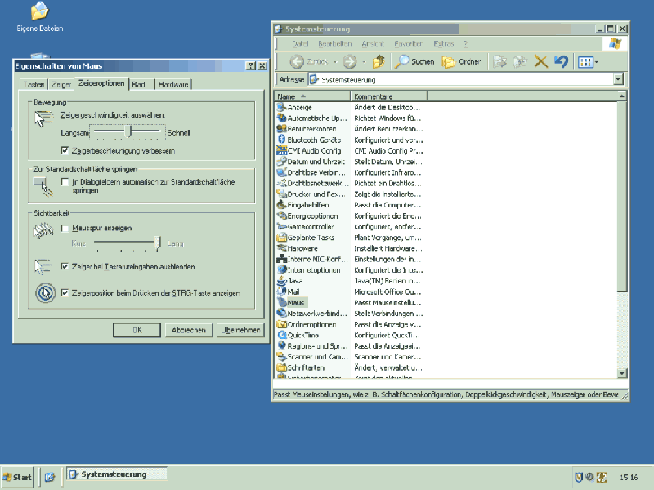Viewport: 654px width, 490px height.
Task: Toggle Zeiger bei Tastatureingaben ausblenden checkbox
Action: (x=65, y=266)
